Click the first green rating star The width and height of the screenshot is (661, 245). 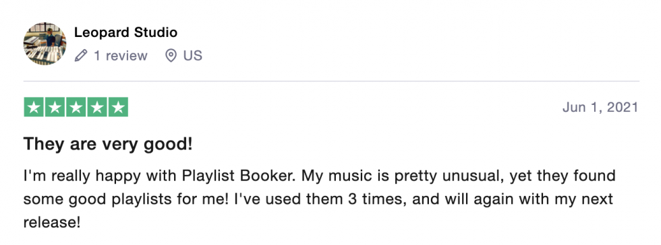pyautogui.click(x=34, y=107)
